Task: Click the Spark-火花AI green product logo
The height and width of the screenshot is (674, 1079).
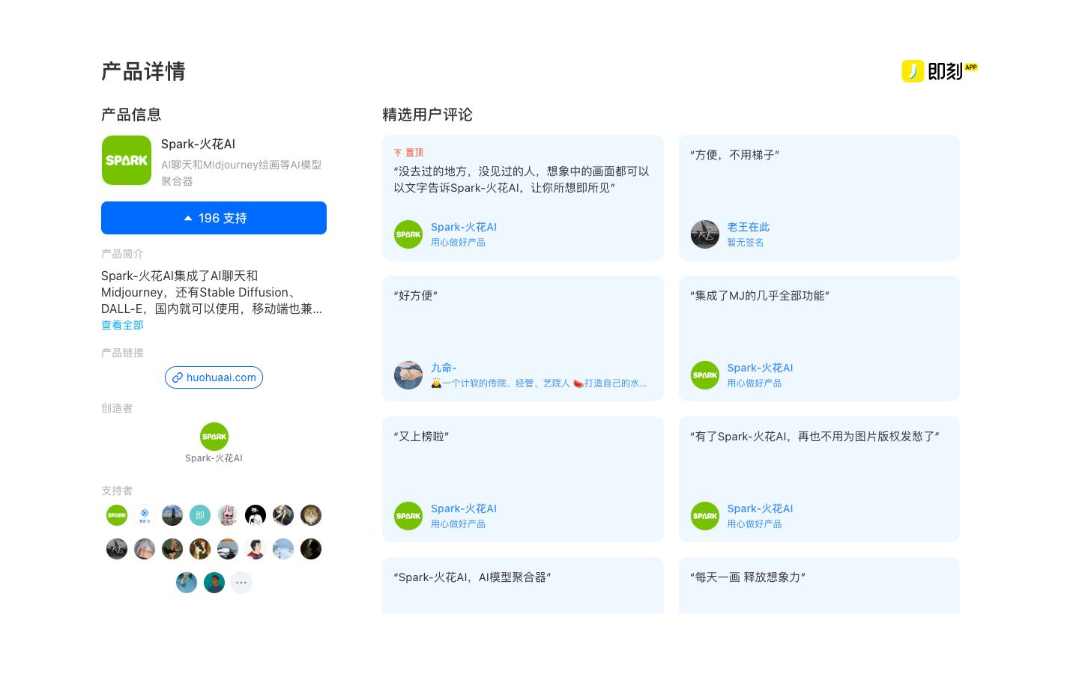Action: pyautogui.click(x=126, y=160)
